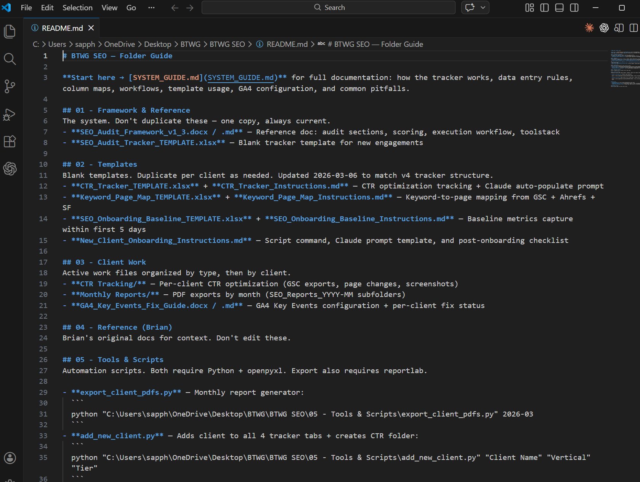Screen dimensions: 640x482
Task: Select the Run and Debug icon
Action: point(10,114)
